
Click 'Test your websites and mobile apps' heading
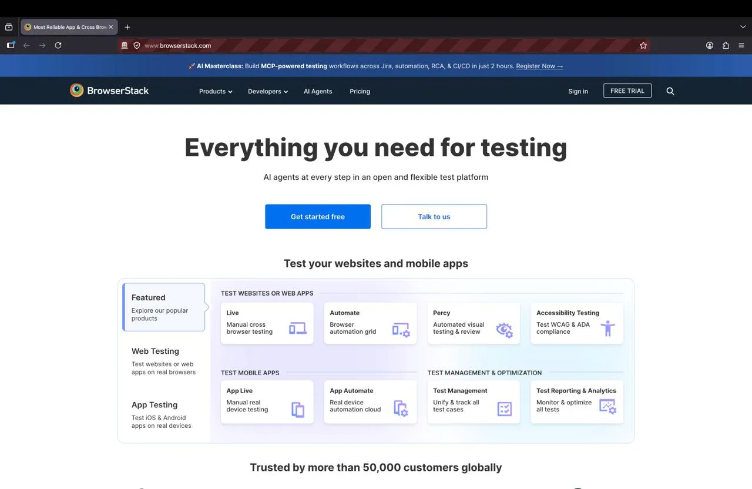[376, 263]
